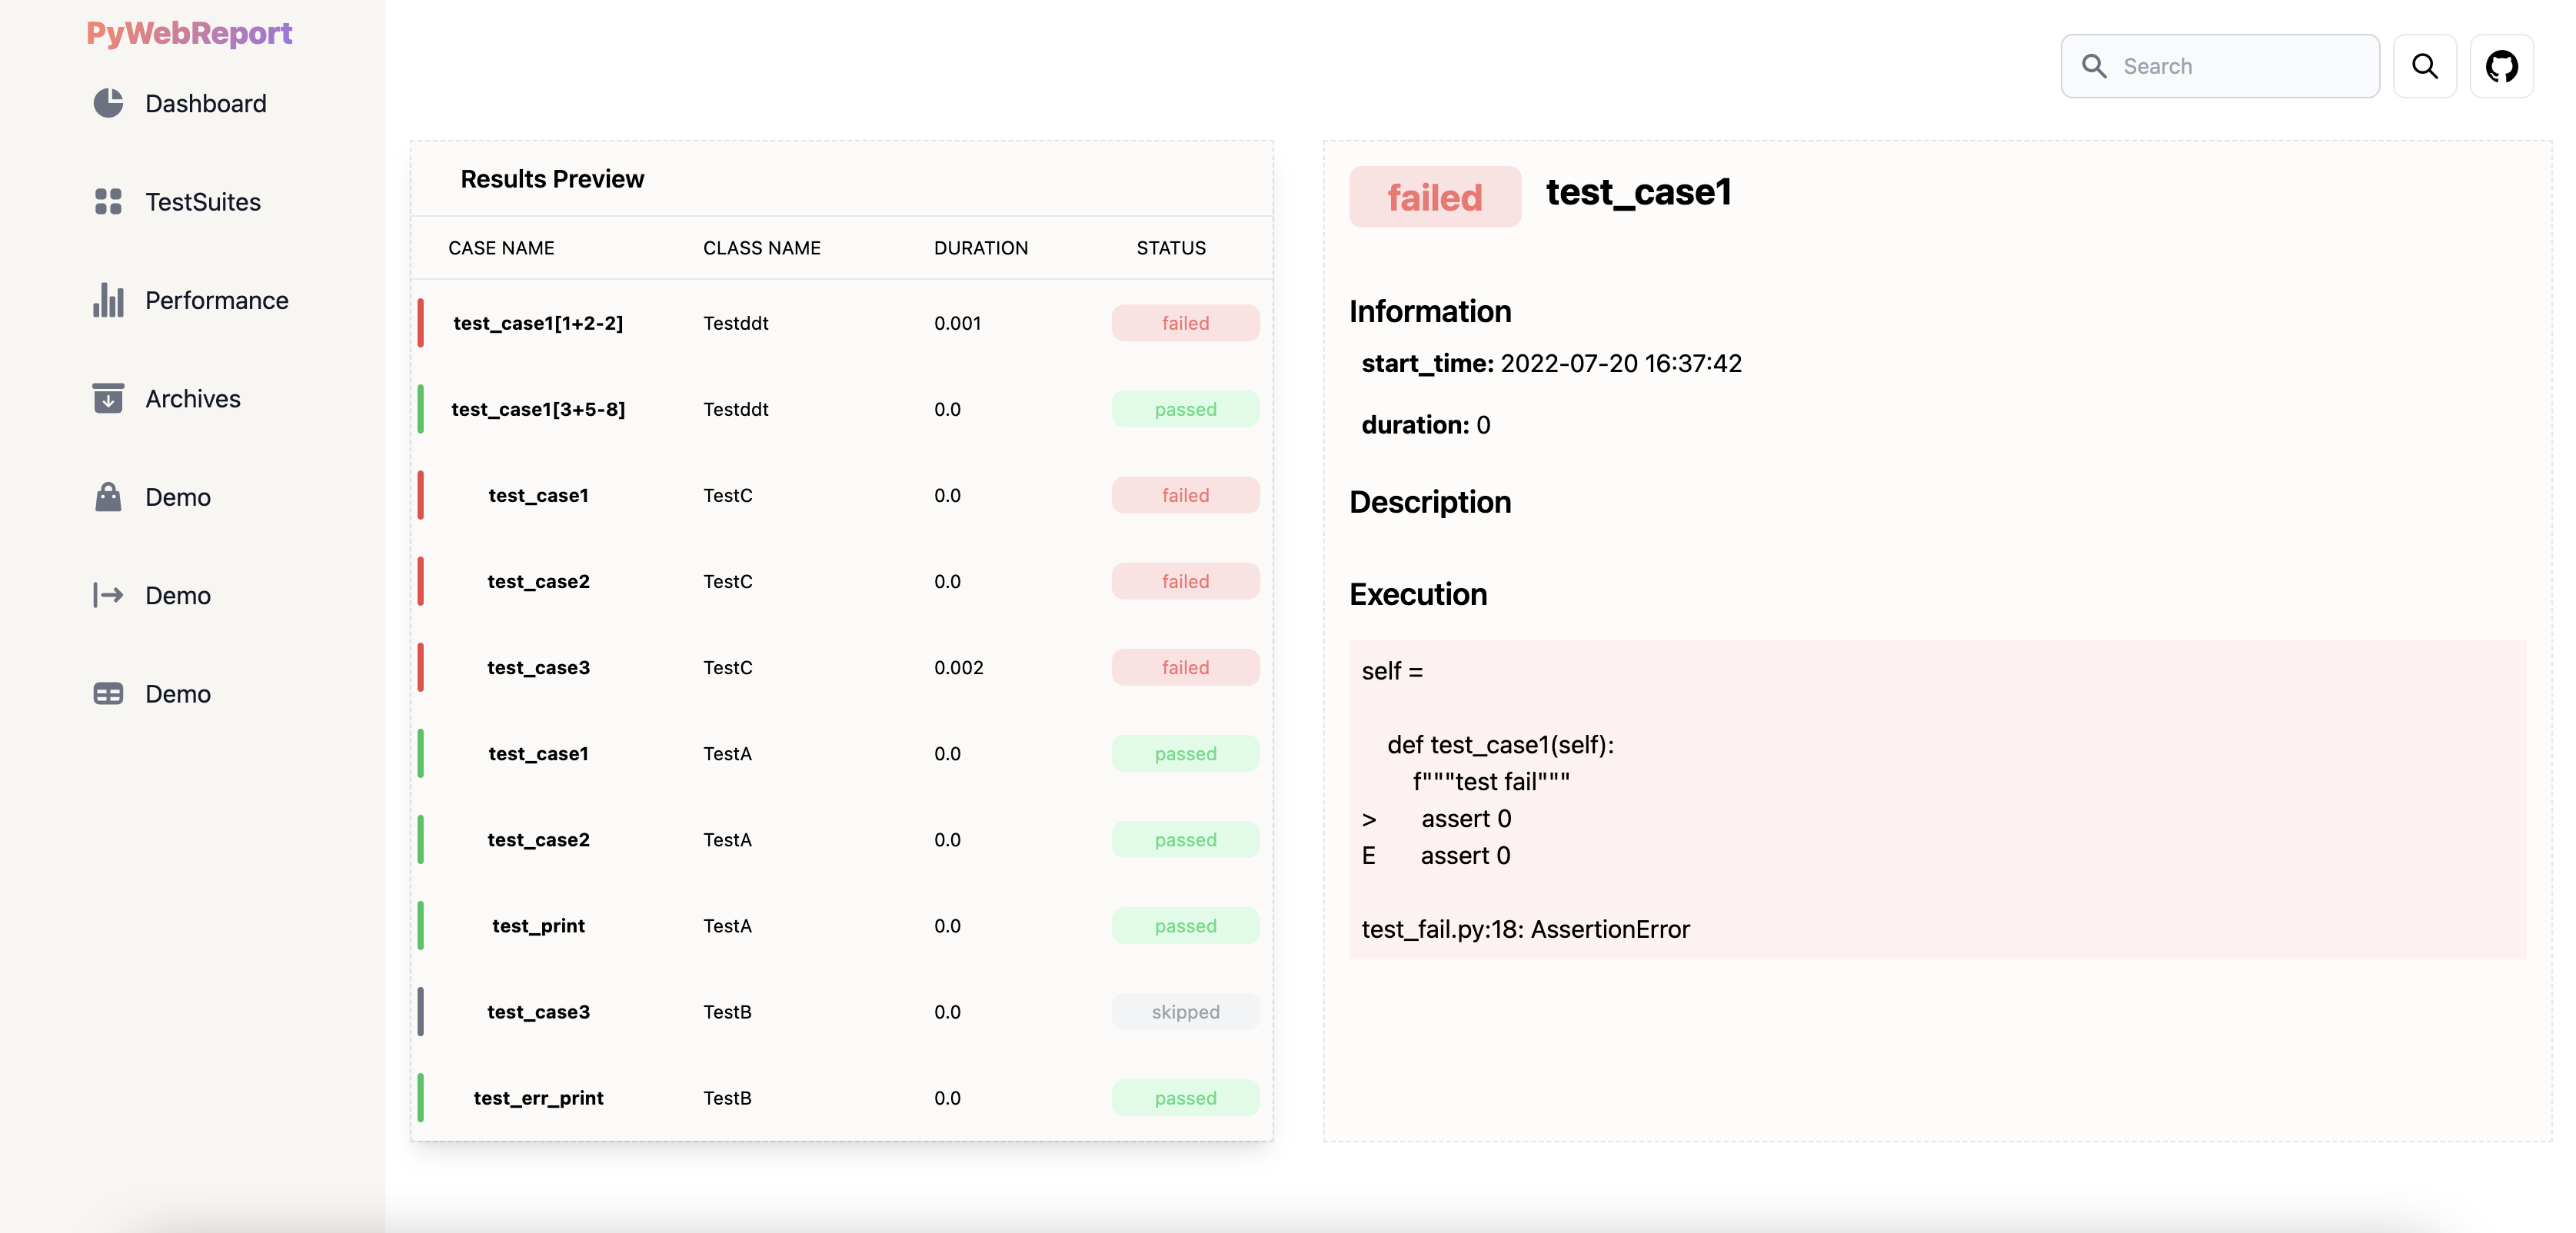Click the second Demo arrow icon
Viewport: 2576px width, 1233px height.
coord(108,594)
